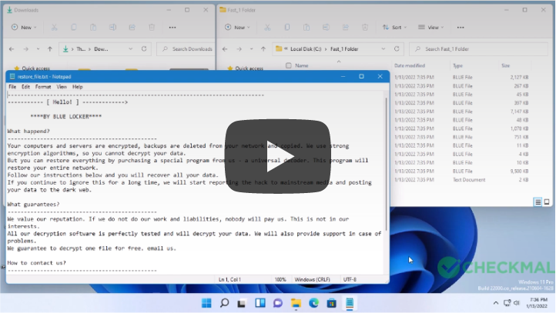
Task: Open recent locations dropdown in Fast_1 Folder
Action: (251, 49)
